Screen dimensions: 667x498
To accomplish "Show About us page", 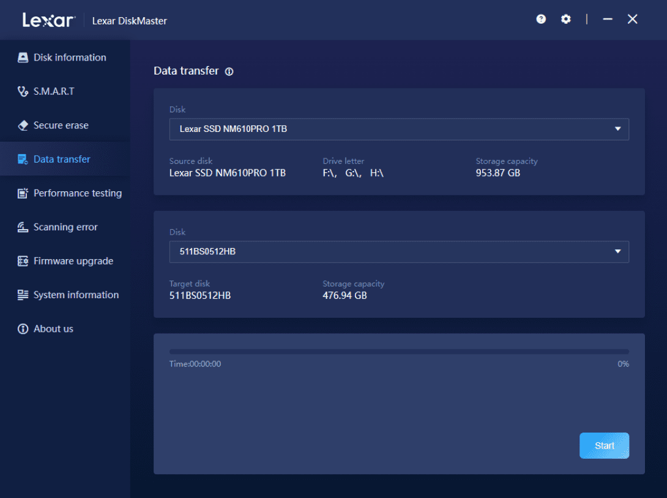I will click(x=53, y=329).
